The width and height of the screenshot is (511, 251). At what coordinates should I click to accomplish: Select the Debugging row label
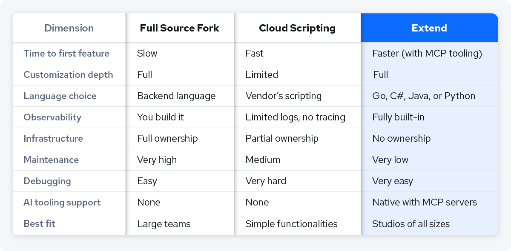47,181
